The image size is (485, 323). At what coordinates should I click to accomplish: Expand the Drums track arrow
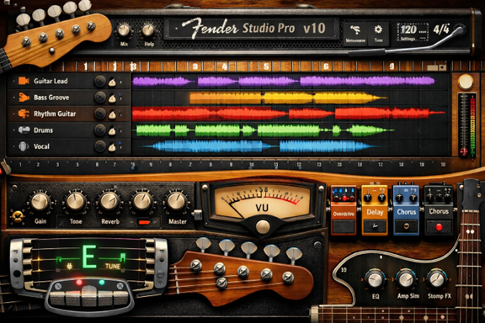[14, 130]
